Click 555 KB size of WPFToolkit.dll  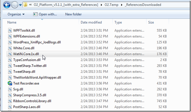162,30
